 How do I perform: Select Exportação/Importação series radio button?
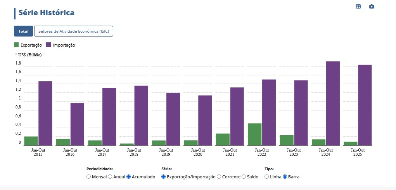(163, 177)
